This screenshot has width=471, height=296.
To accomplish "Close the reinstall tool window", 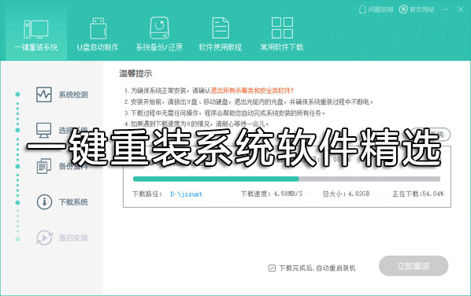I will [461, 9].
